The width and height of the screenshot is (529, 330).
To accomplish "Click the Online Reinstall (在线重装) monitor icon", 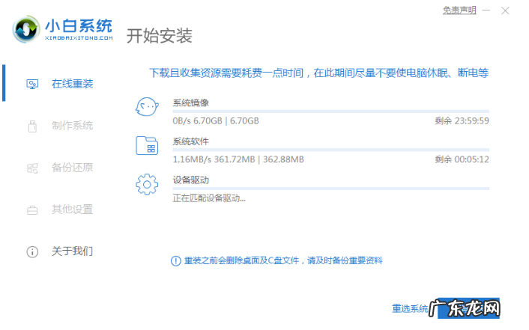I will point(33,83).
